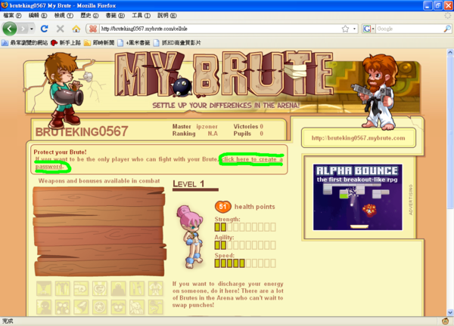Go to the Home page icon
Viewport: 454px width, 326px height.
click(x=76, y=29)
